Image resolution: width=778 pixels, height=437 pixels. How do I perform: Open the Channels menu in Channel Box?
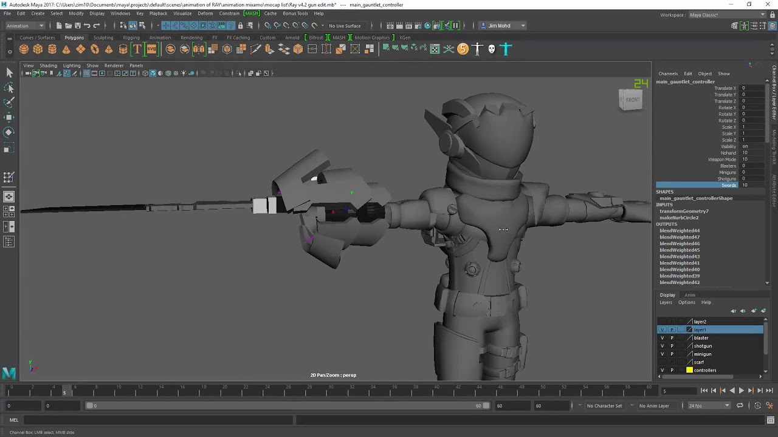pyautogui.click(x=668, y=73)
